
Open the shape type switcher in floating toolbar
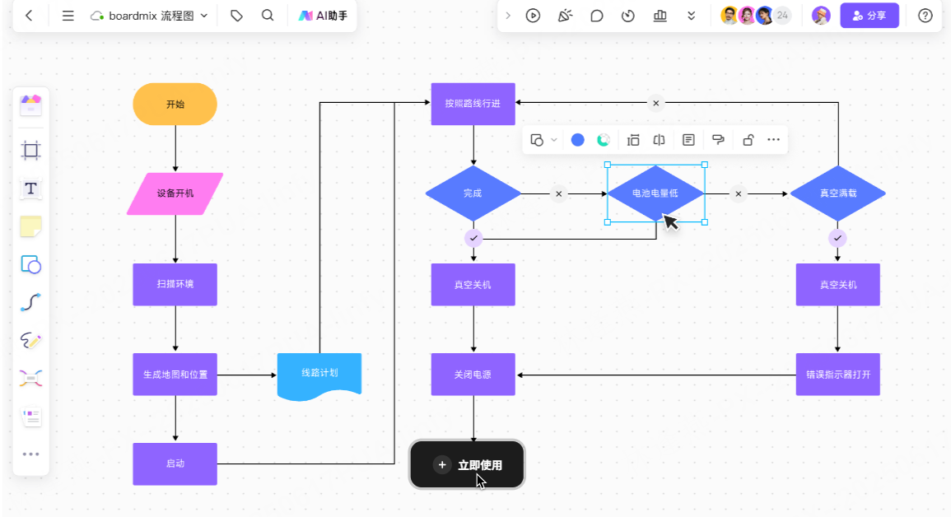tap(537, 140)
